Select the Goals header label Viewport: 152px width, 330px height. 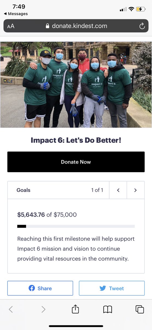(23, 190)
